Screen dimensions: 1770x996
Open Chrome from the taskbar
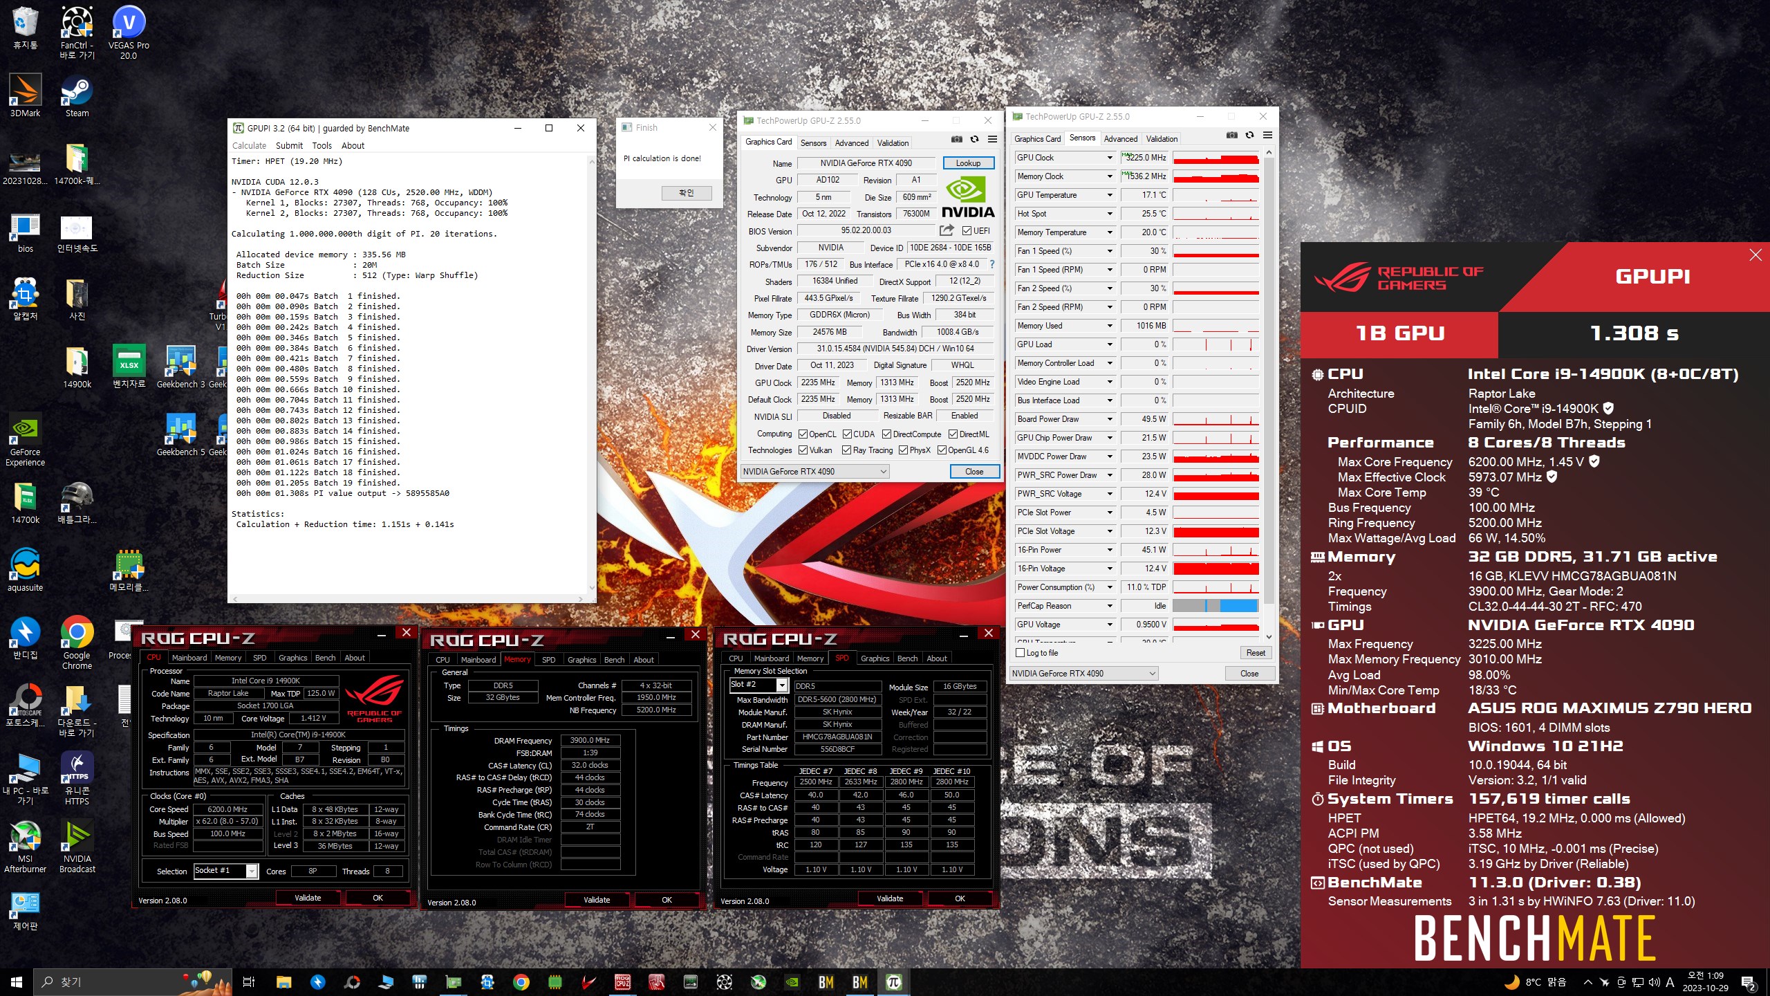coord(521,981)
